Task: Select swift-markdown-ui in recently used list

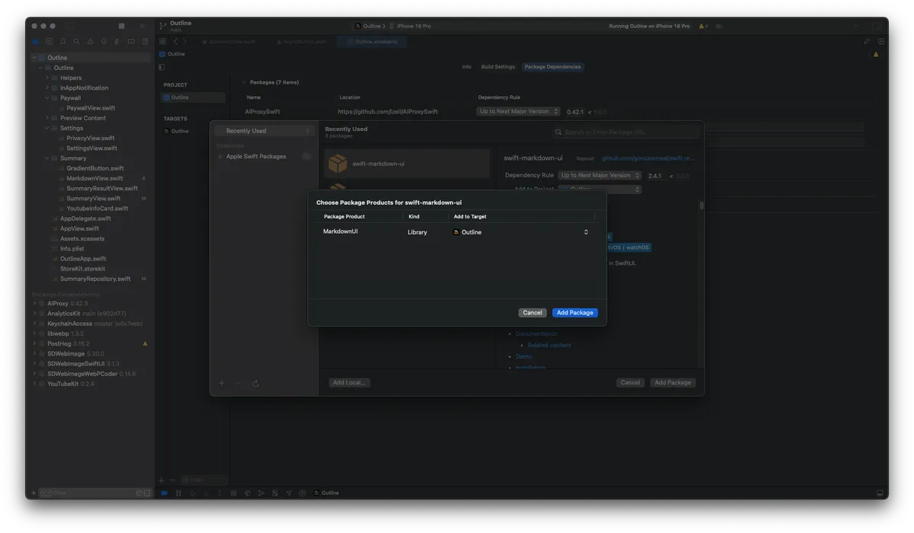Action: [x=407, y=164]
